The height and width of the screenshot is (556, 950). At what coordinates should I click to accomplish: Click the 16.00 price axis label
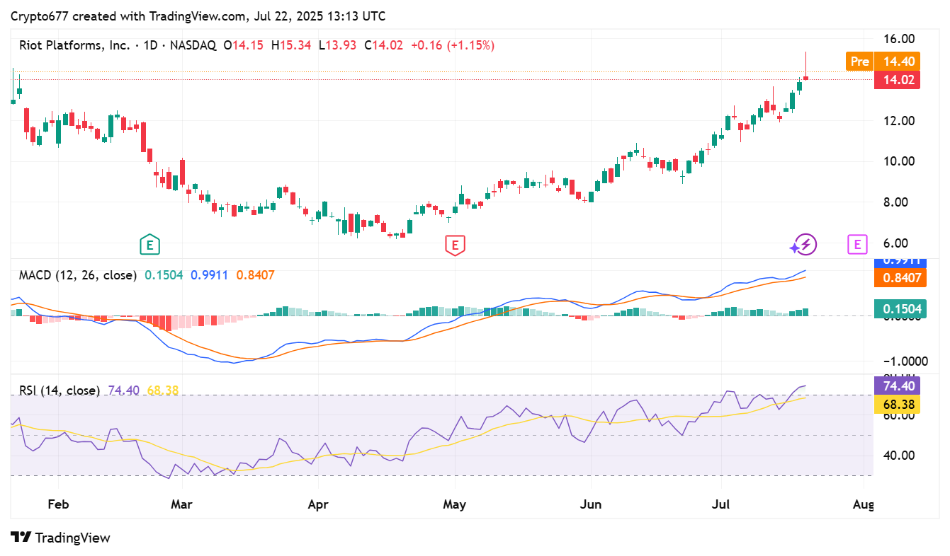pos(898,38)
